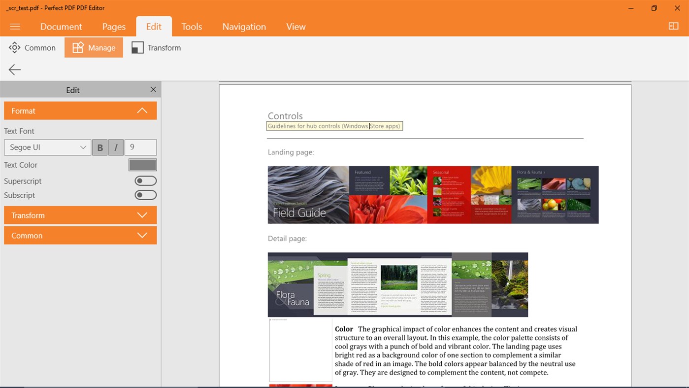Expand the Transform section
Screen dimensions: 689x388
[x=80, y=215]
